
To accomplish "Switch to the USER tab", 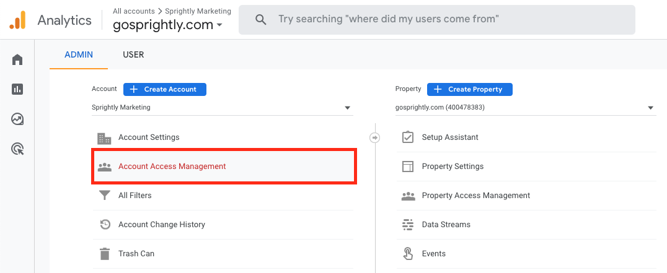I will point(133,54).
